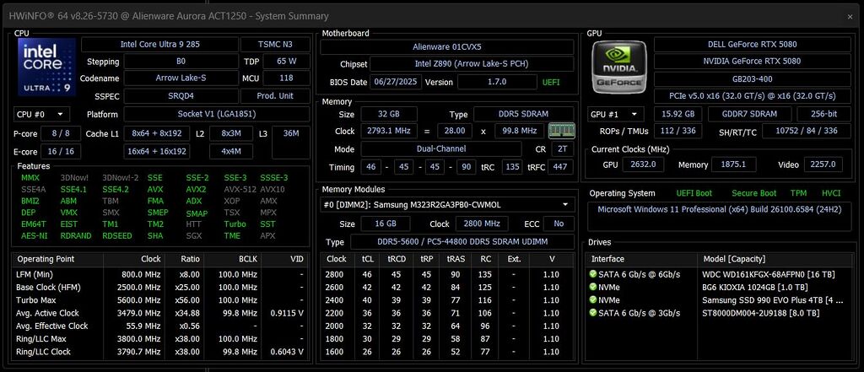Viewport: 864px width, 372px height.
Task: Close the System Summary window
Action: coord(850,17)
